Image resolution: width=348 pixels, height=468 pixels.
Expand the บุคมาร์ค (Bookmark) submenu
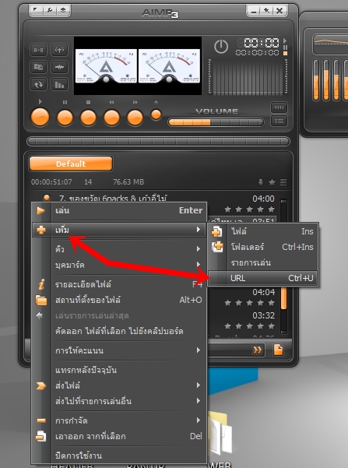point(119,265)
